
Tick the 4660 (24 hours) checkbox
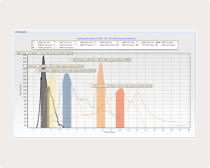55,47
